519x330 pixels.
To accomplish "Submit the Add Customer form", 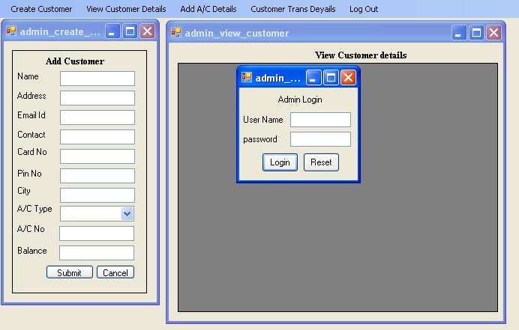I will coord(69,272).
